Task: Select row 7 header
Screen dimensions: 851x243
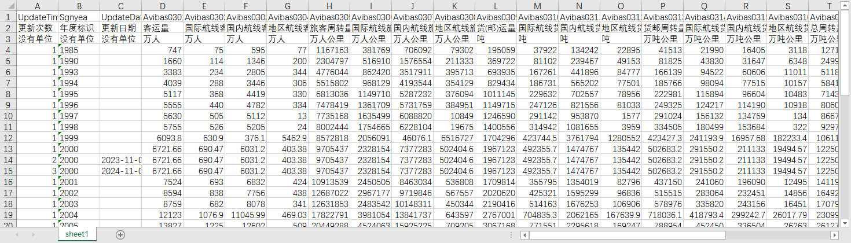Action: coord(8,83)
